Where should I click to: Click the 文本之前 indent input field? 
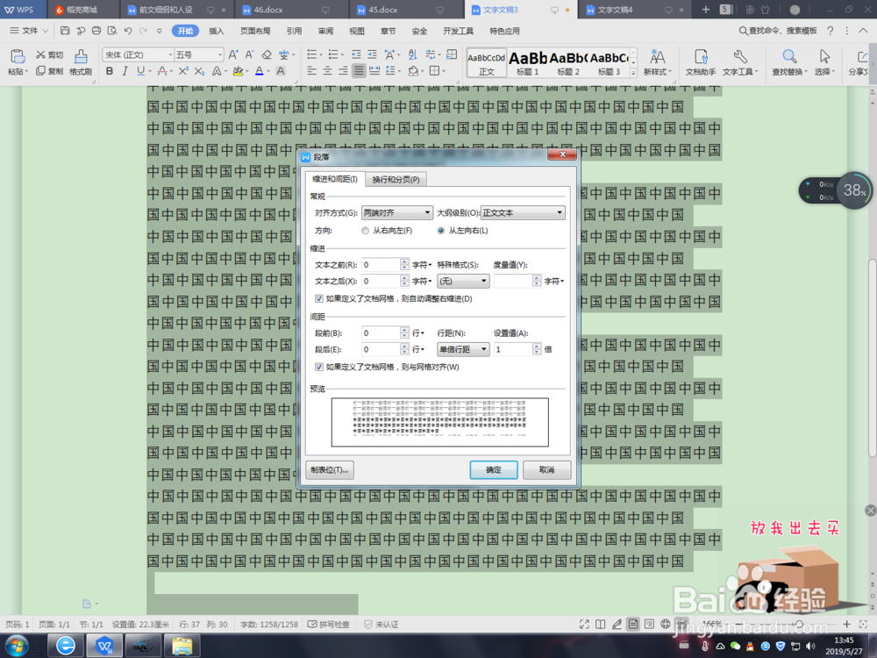point(381,265)
